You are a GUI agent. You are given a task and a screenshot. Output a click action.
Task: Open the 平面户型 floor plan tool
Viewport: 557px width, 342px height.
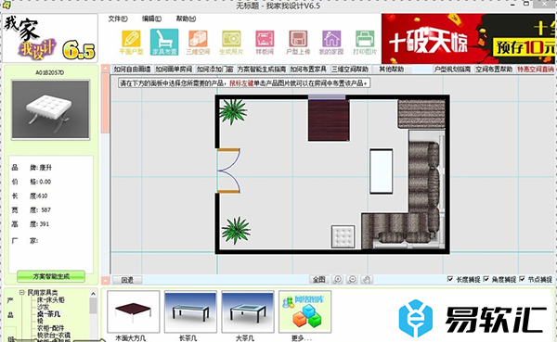[131, 43]
